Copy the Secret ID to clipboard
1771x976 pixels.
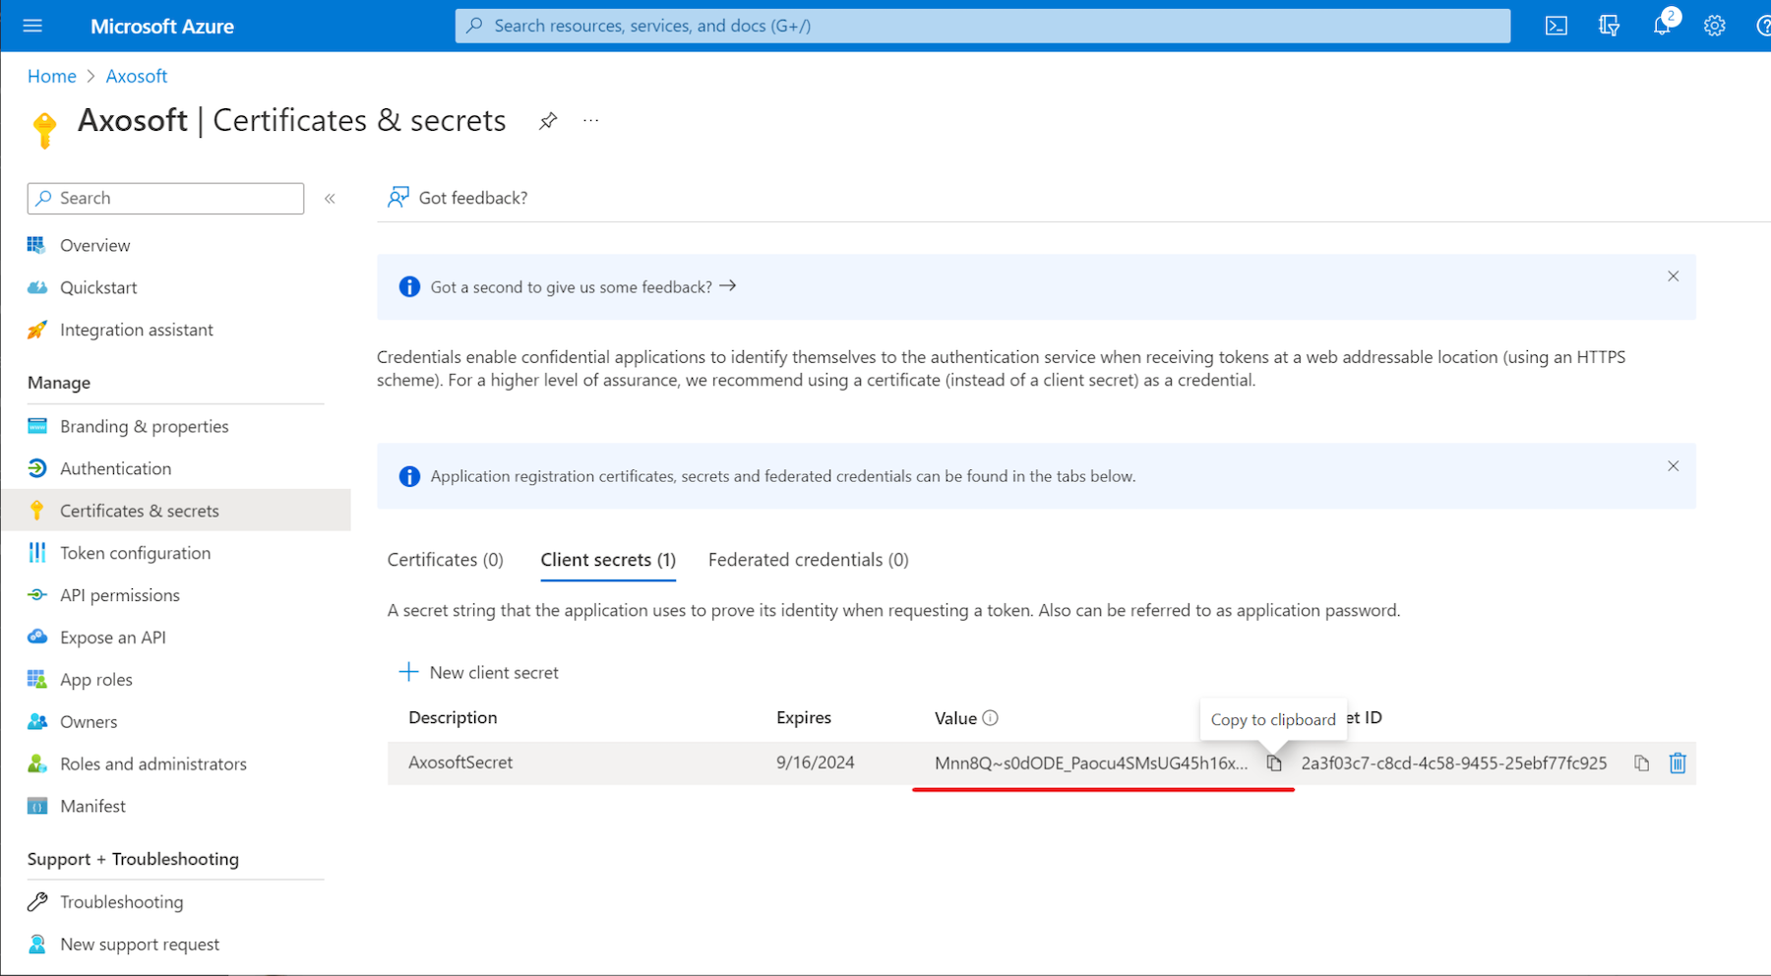click(1641, 763)
